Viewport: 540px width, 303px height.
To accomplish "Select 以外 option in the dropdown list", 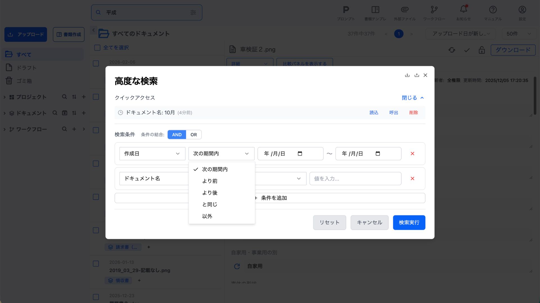I will pos(207,216).
